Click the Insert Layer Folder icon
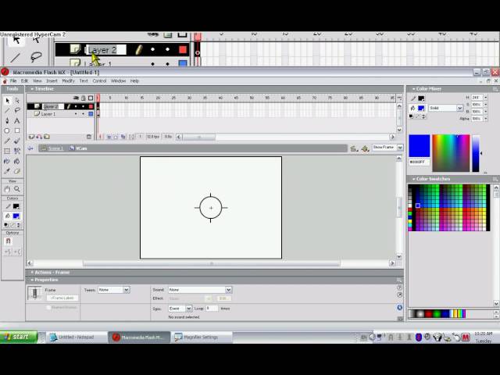500x375 pixels. tap(47, 137)
